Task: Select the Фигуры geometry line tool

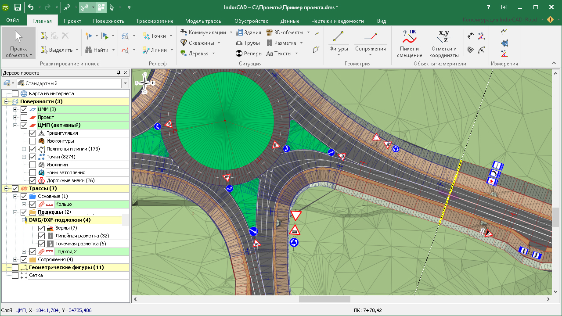Action: [339, 43]
